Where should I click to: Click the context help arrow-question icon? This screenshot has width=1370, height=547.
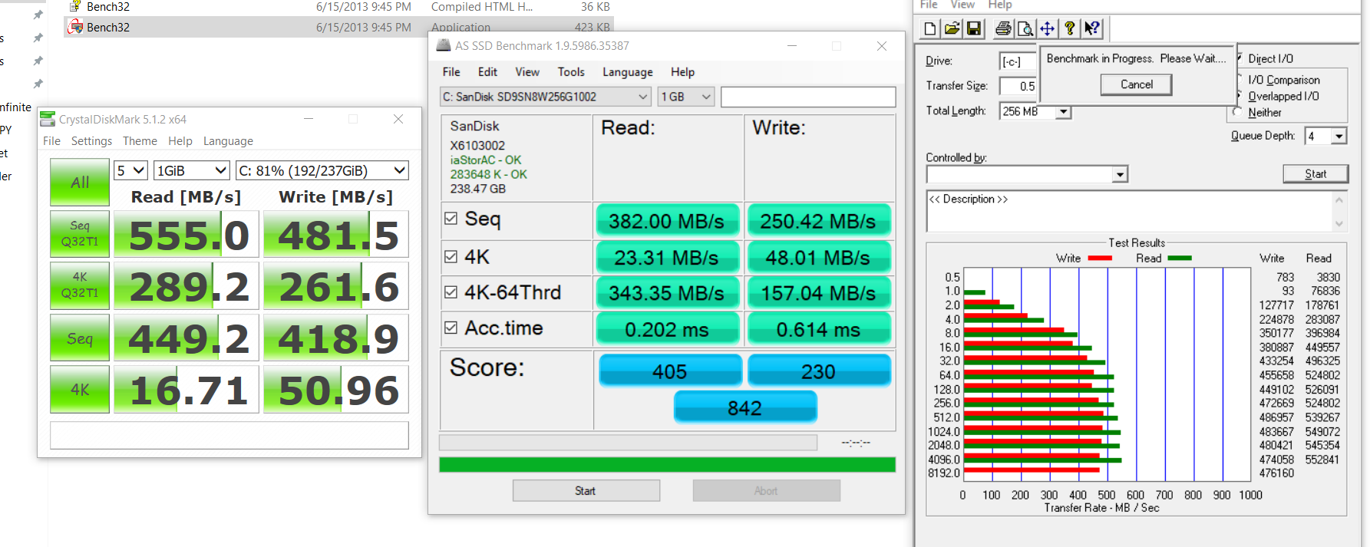tap(1091, 29)
